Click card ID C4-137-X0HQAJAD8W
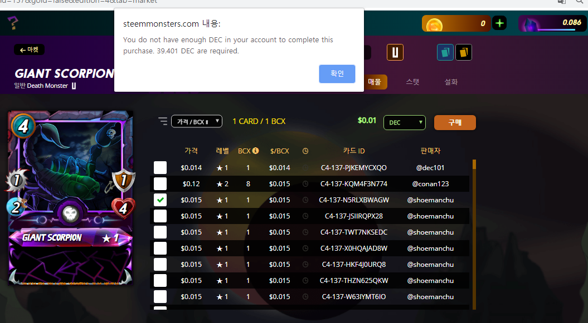588x323 pixels. pyautogui.click(x=353, y=249)
